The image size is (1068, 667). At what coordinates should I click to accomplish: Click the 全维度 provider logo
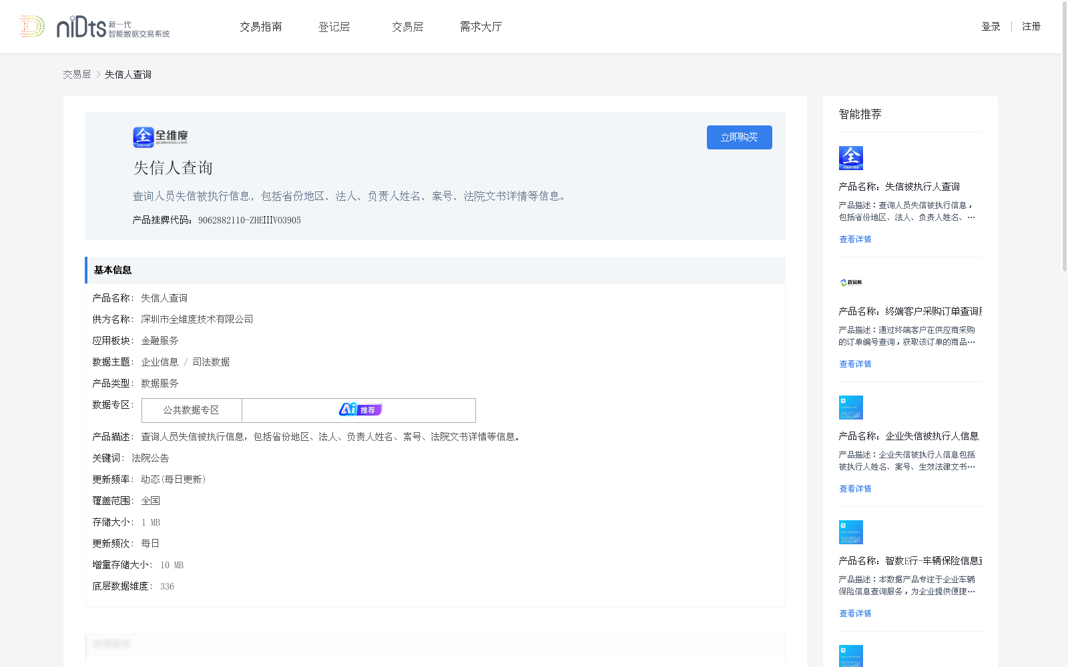click(x=160, y=137)
